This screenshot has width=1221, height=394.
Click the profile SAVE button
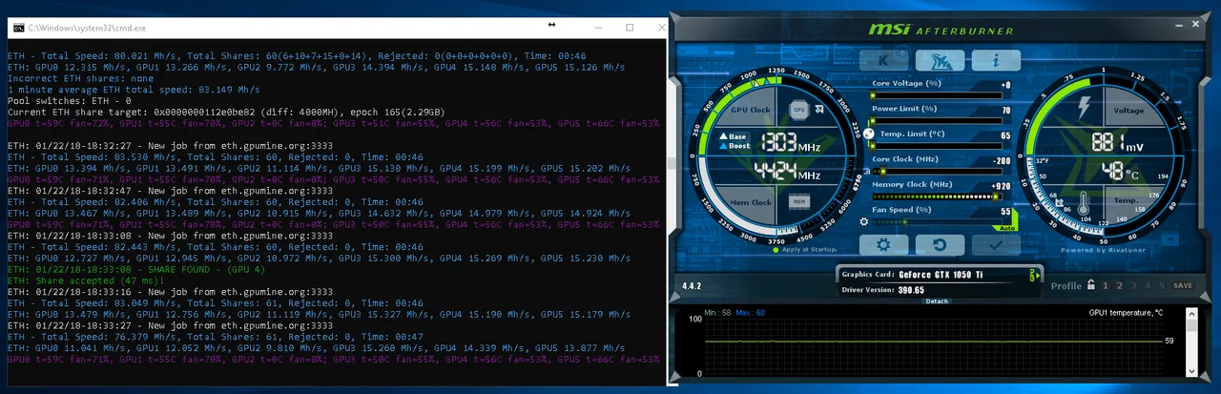pyautogui.click(x=1183, y=285)
